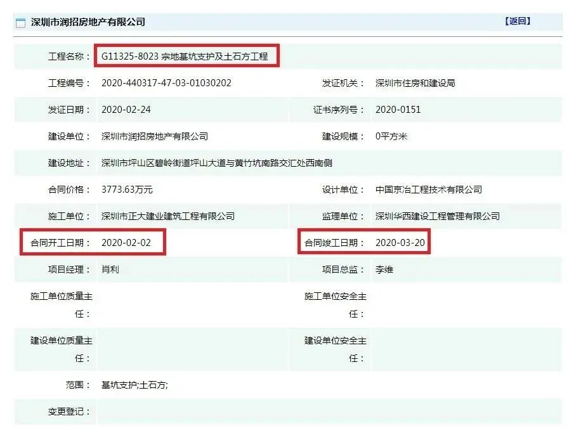Select the 建设单位 value 深圳市润招房地产有限公司
Image resolution: width=583 pixels, height=433 pixels.
[x=155, y=136]
